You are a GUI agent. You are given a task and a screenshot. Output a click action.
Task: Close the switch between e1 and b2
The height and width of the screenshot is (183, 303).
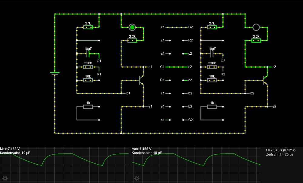pos(177,107)
